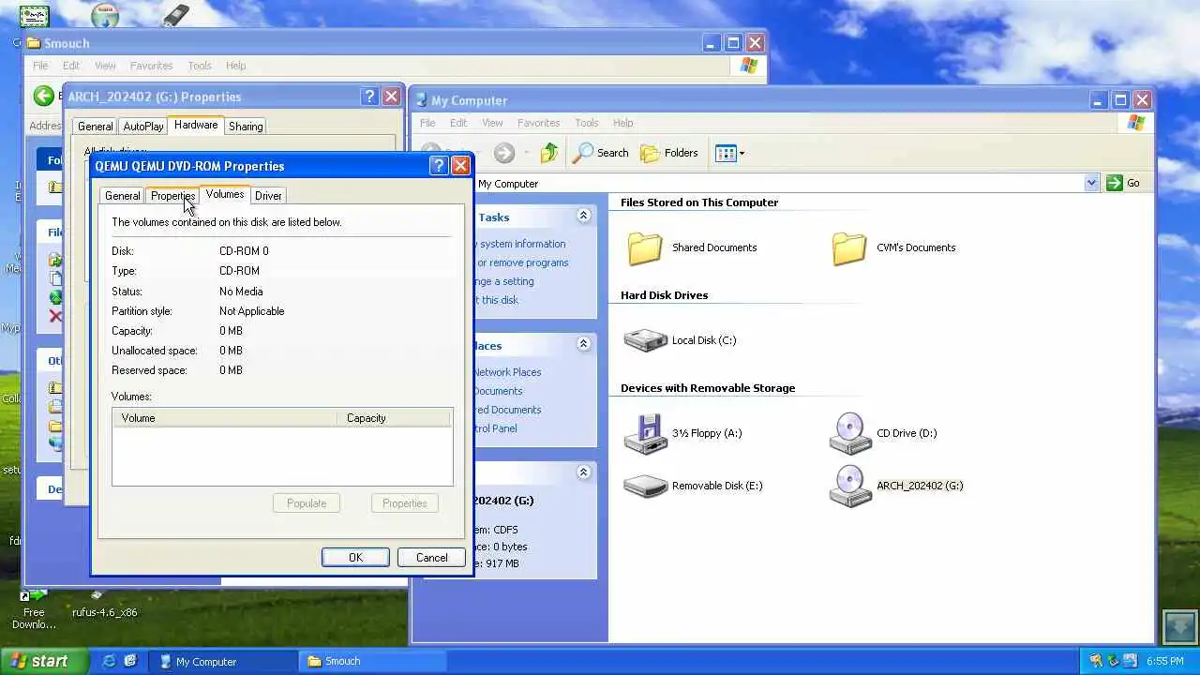Click the Capacity column header
This screenshot has width=1200, height=675.
click(x=394, y=418)
